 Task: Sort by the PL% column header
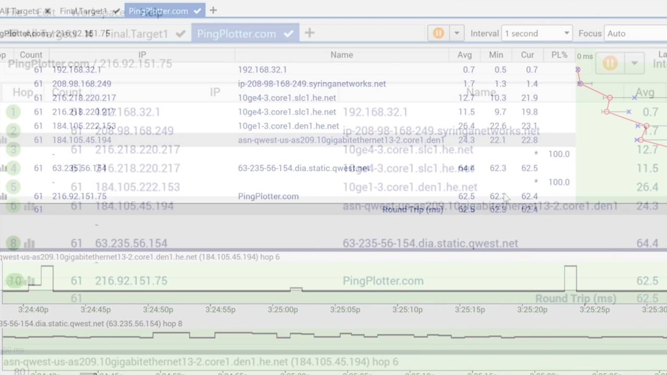point(559,55)
